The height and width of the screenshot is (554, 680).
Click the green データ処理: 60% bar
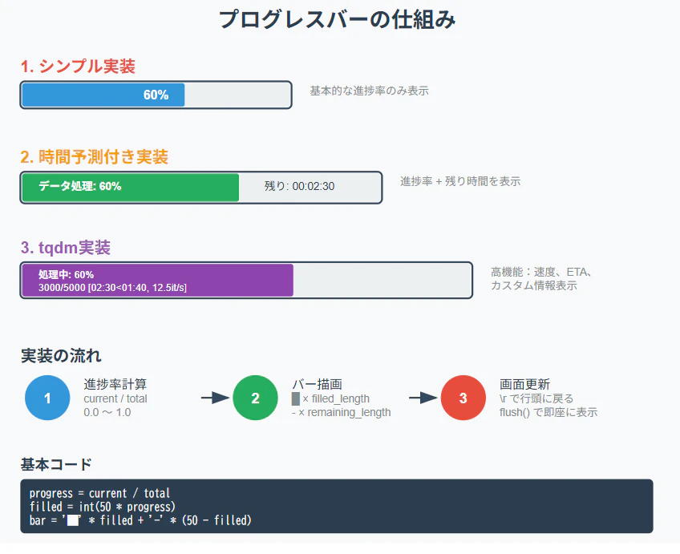pyautogui.click(x=131, y=188)
